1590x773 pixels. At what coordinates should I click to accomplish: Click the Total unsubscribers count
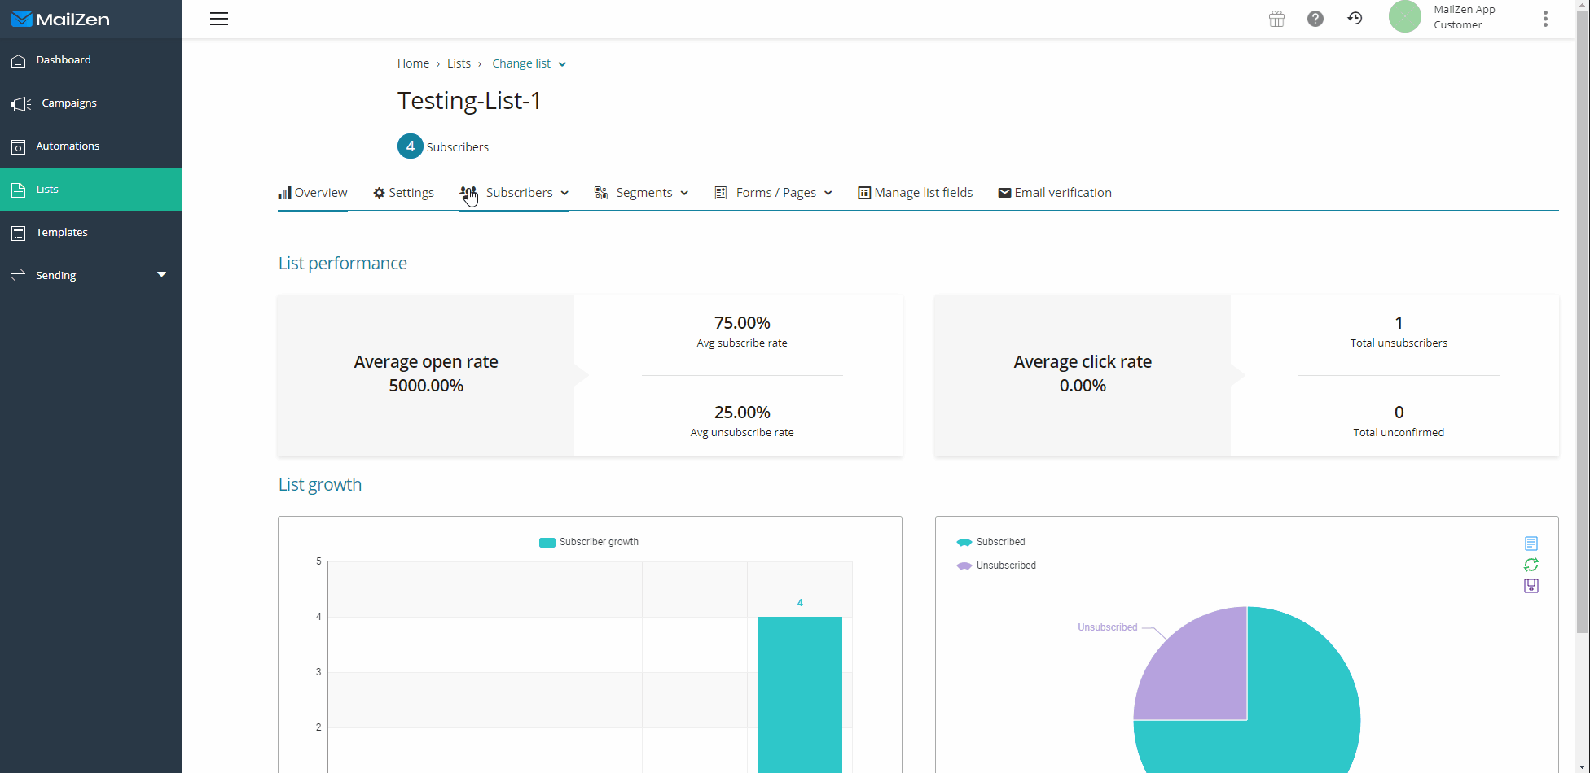click(x=1399, y=323)
